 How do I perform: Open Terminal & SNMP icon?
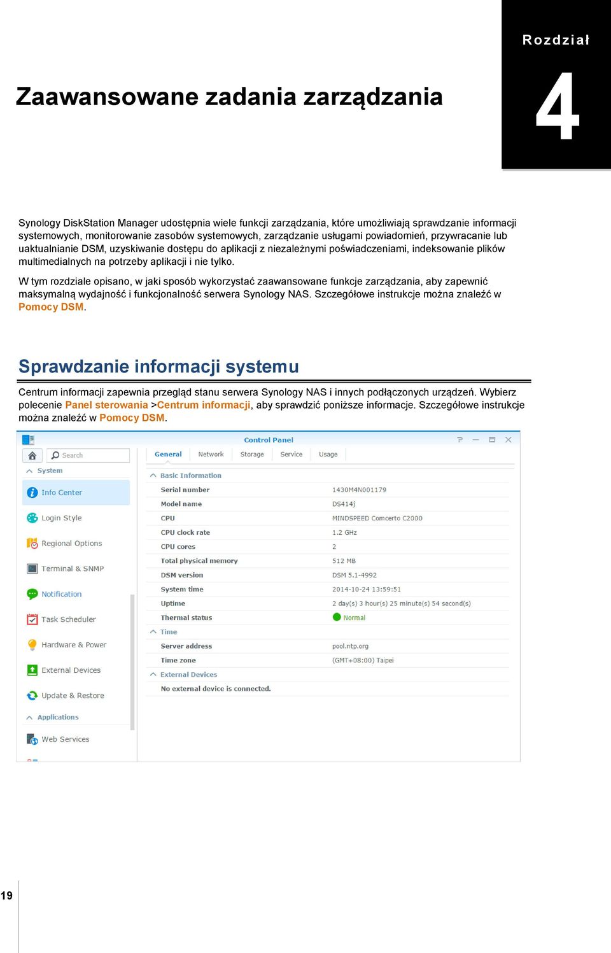pyautogui.click(x=32, y=568)
